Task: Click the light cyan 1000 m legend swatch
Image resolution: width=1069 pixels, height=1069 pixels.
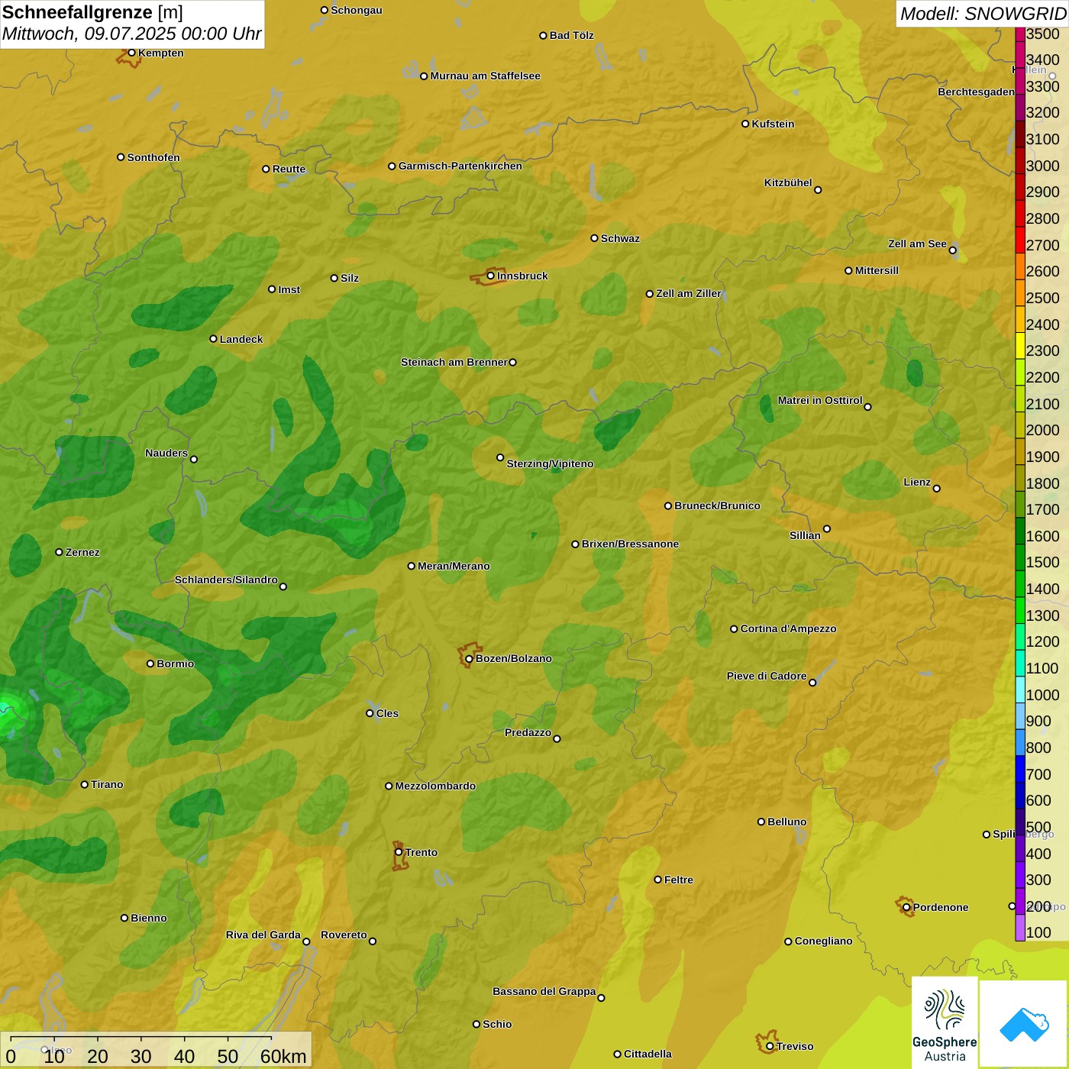Action: [1020, 690]
